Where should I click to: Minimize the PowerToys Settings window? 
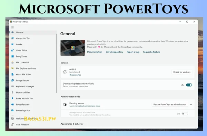coord(180,22)
